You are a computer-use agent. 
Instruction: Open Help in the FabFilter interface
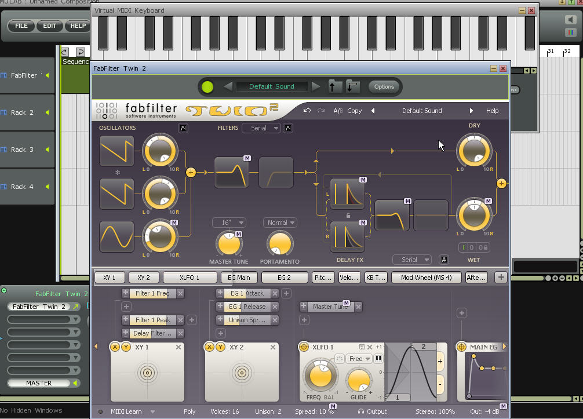[x=492, y=111]
